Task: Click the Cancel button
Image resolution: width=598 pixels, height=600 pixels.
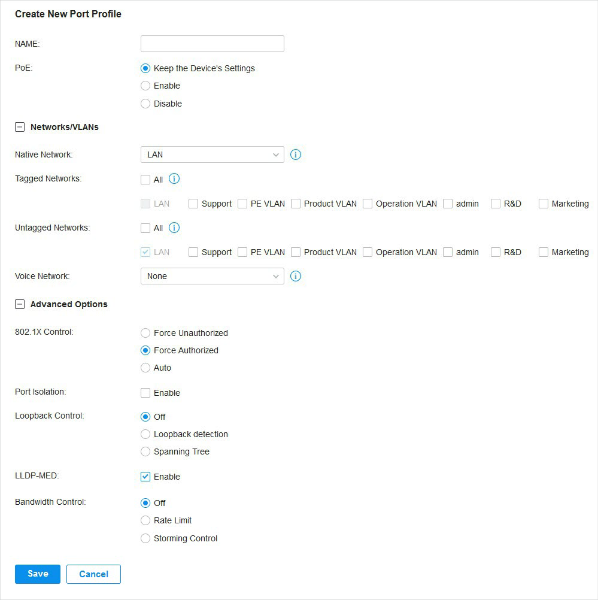Action: (x=94, y=574)
